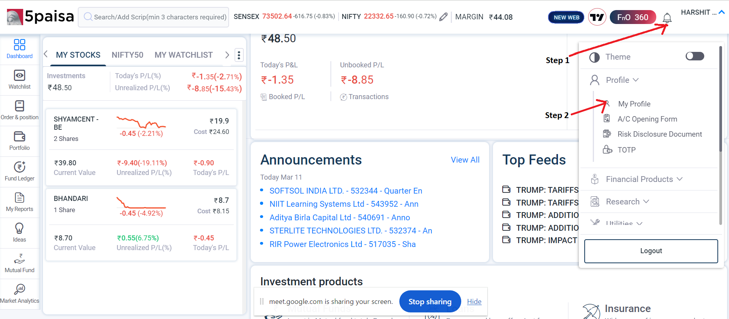Switch to MY STOCKS tab
This screenshot has height=319, width=729.
tap(78, 55)
